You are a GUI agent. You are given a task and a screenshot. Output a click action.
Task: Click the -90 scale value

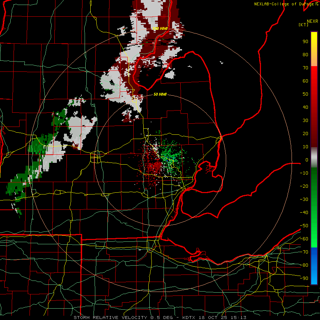pos(304,278)
